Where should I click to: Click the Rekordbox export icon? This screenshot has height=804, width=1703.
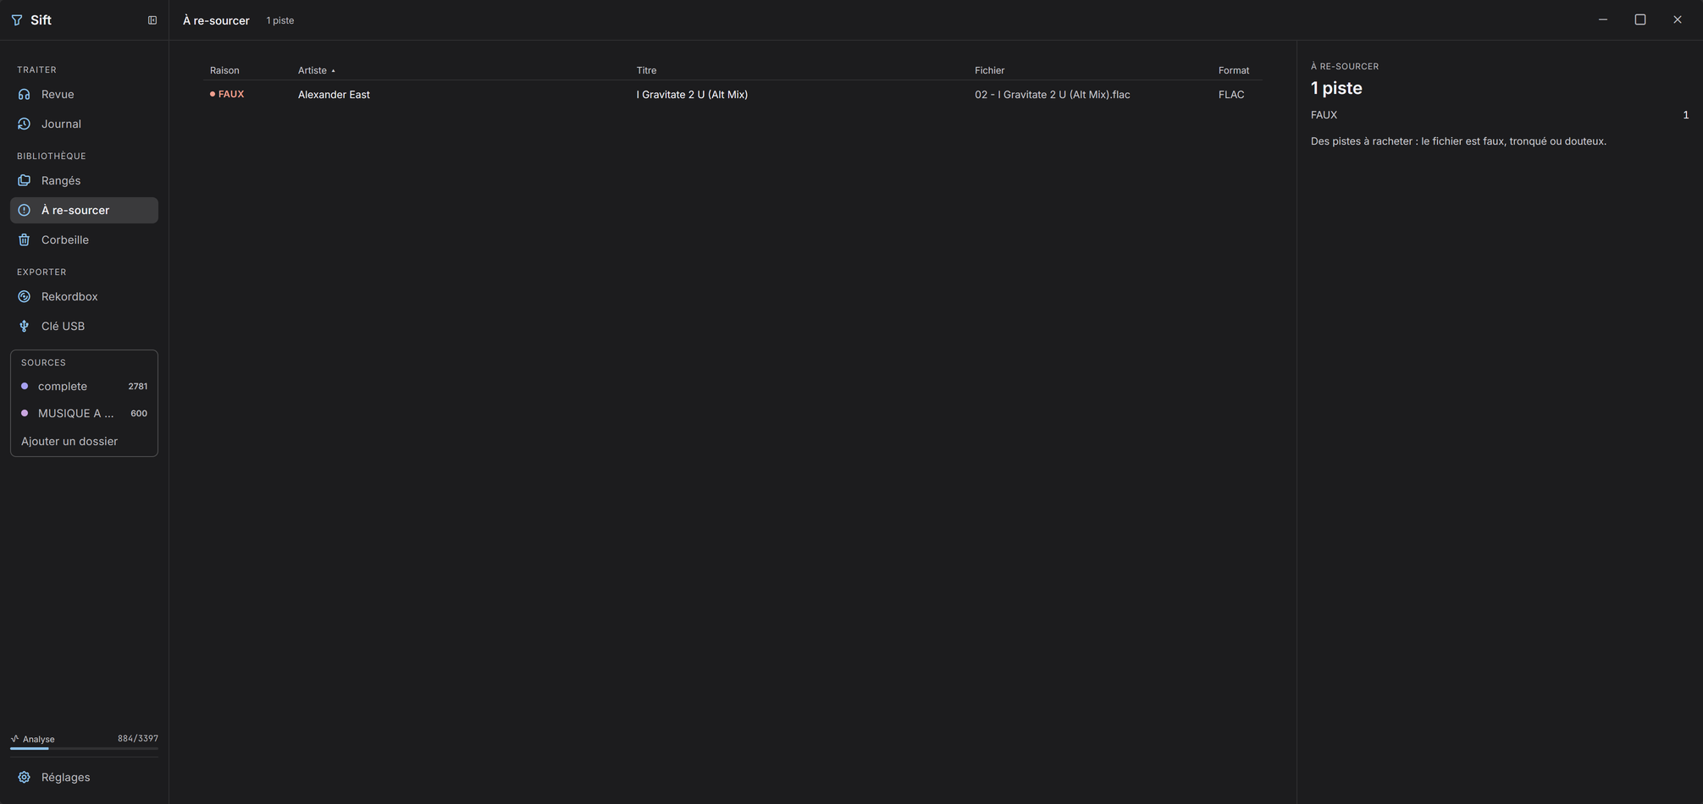[x=25, y=296]
